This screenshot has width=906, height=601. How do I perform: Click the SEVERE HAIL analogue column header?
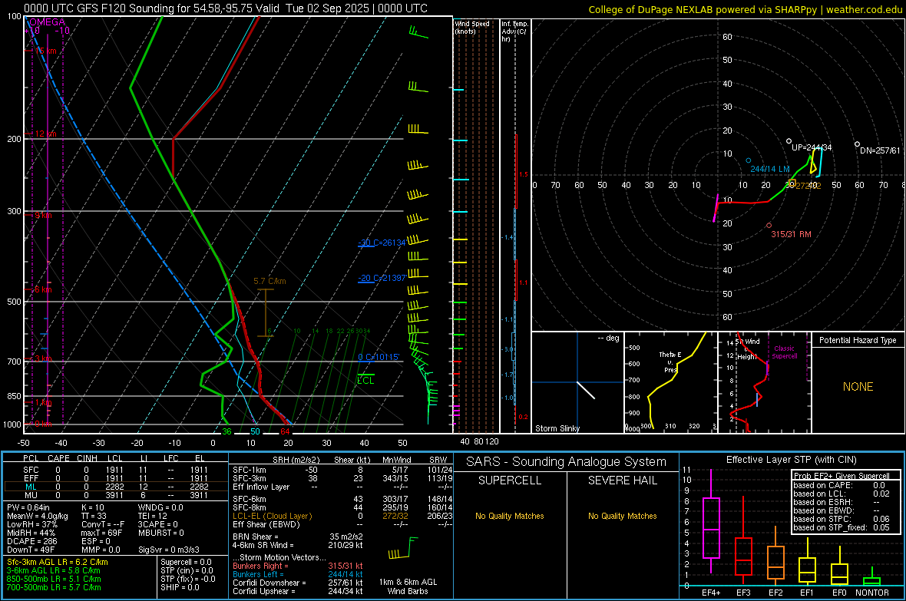pyautogui.click(x=623, y=480)
